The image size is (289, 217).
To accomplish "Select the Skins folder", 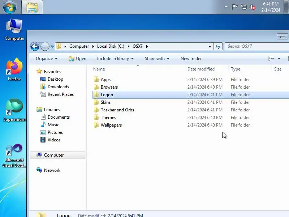I will (x=105, y=102).
